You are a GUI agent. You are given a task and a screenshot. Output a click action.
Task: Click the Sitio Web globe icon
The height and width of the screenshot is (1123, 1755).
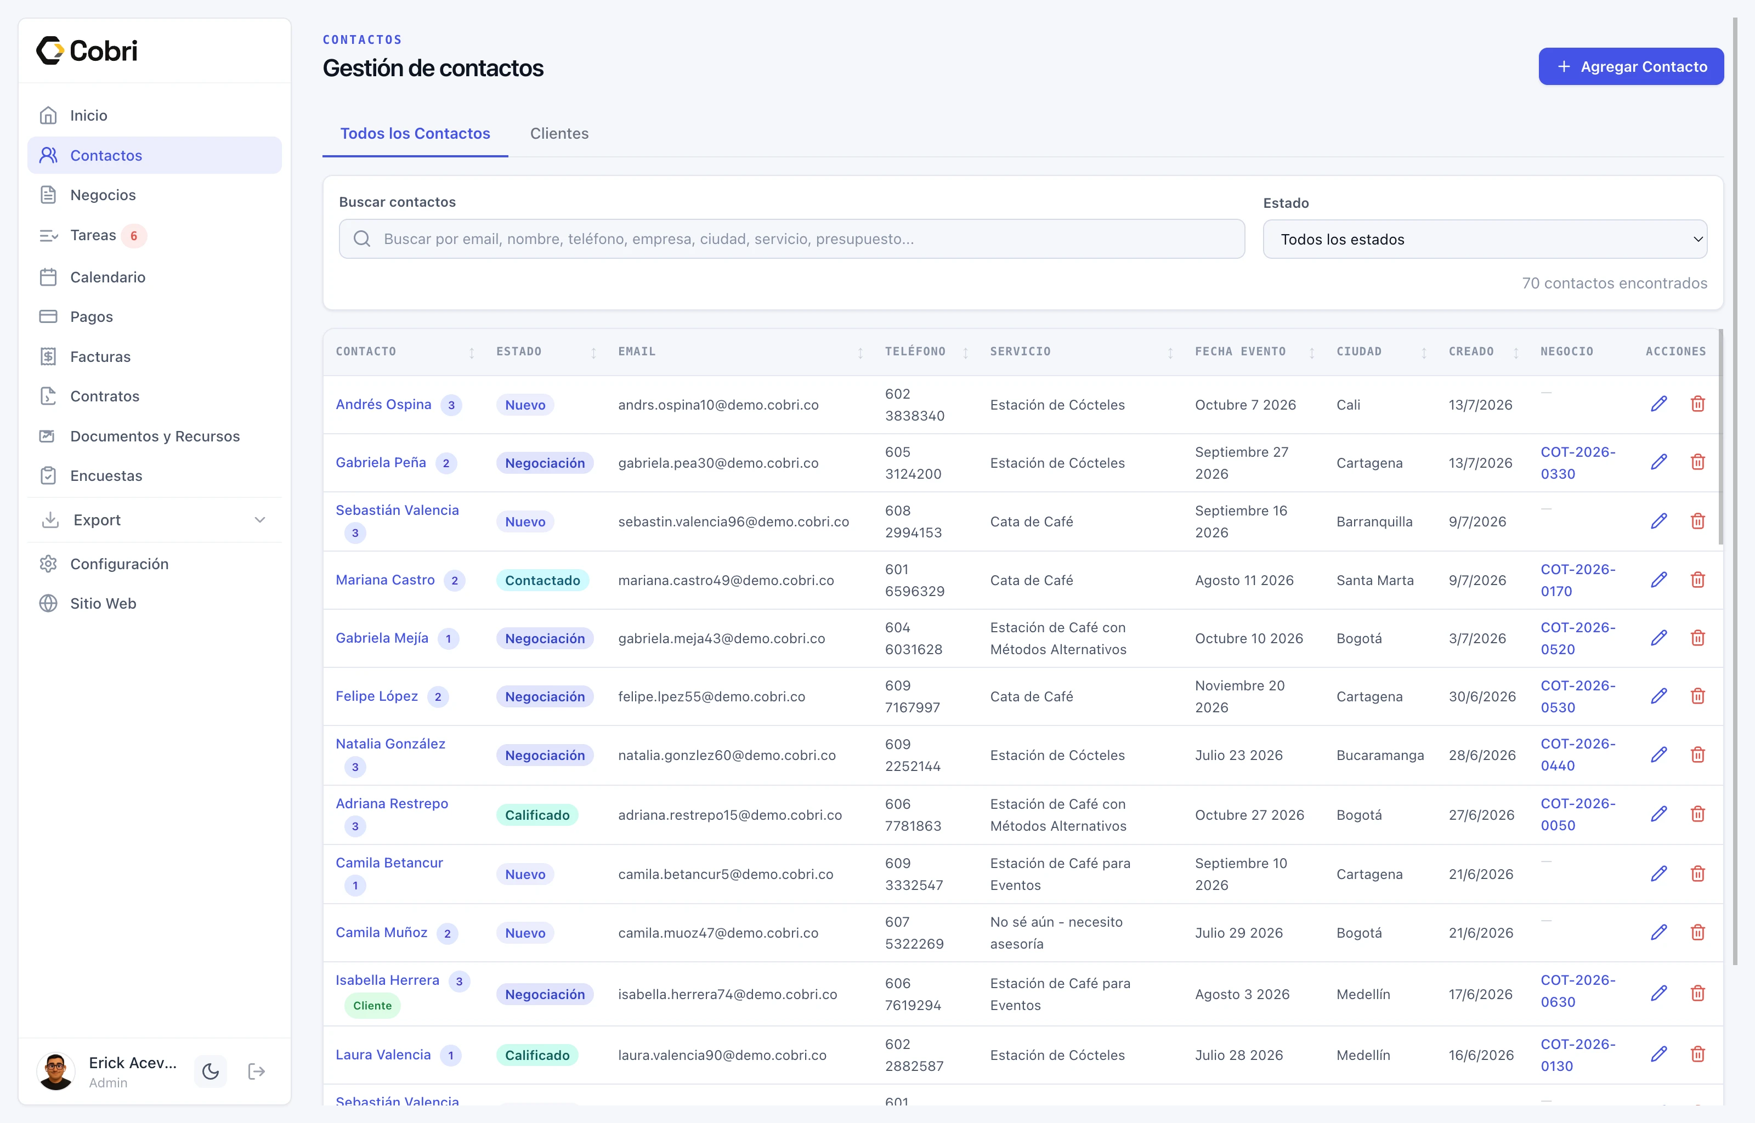coord(48,603)
